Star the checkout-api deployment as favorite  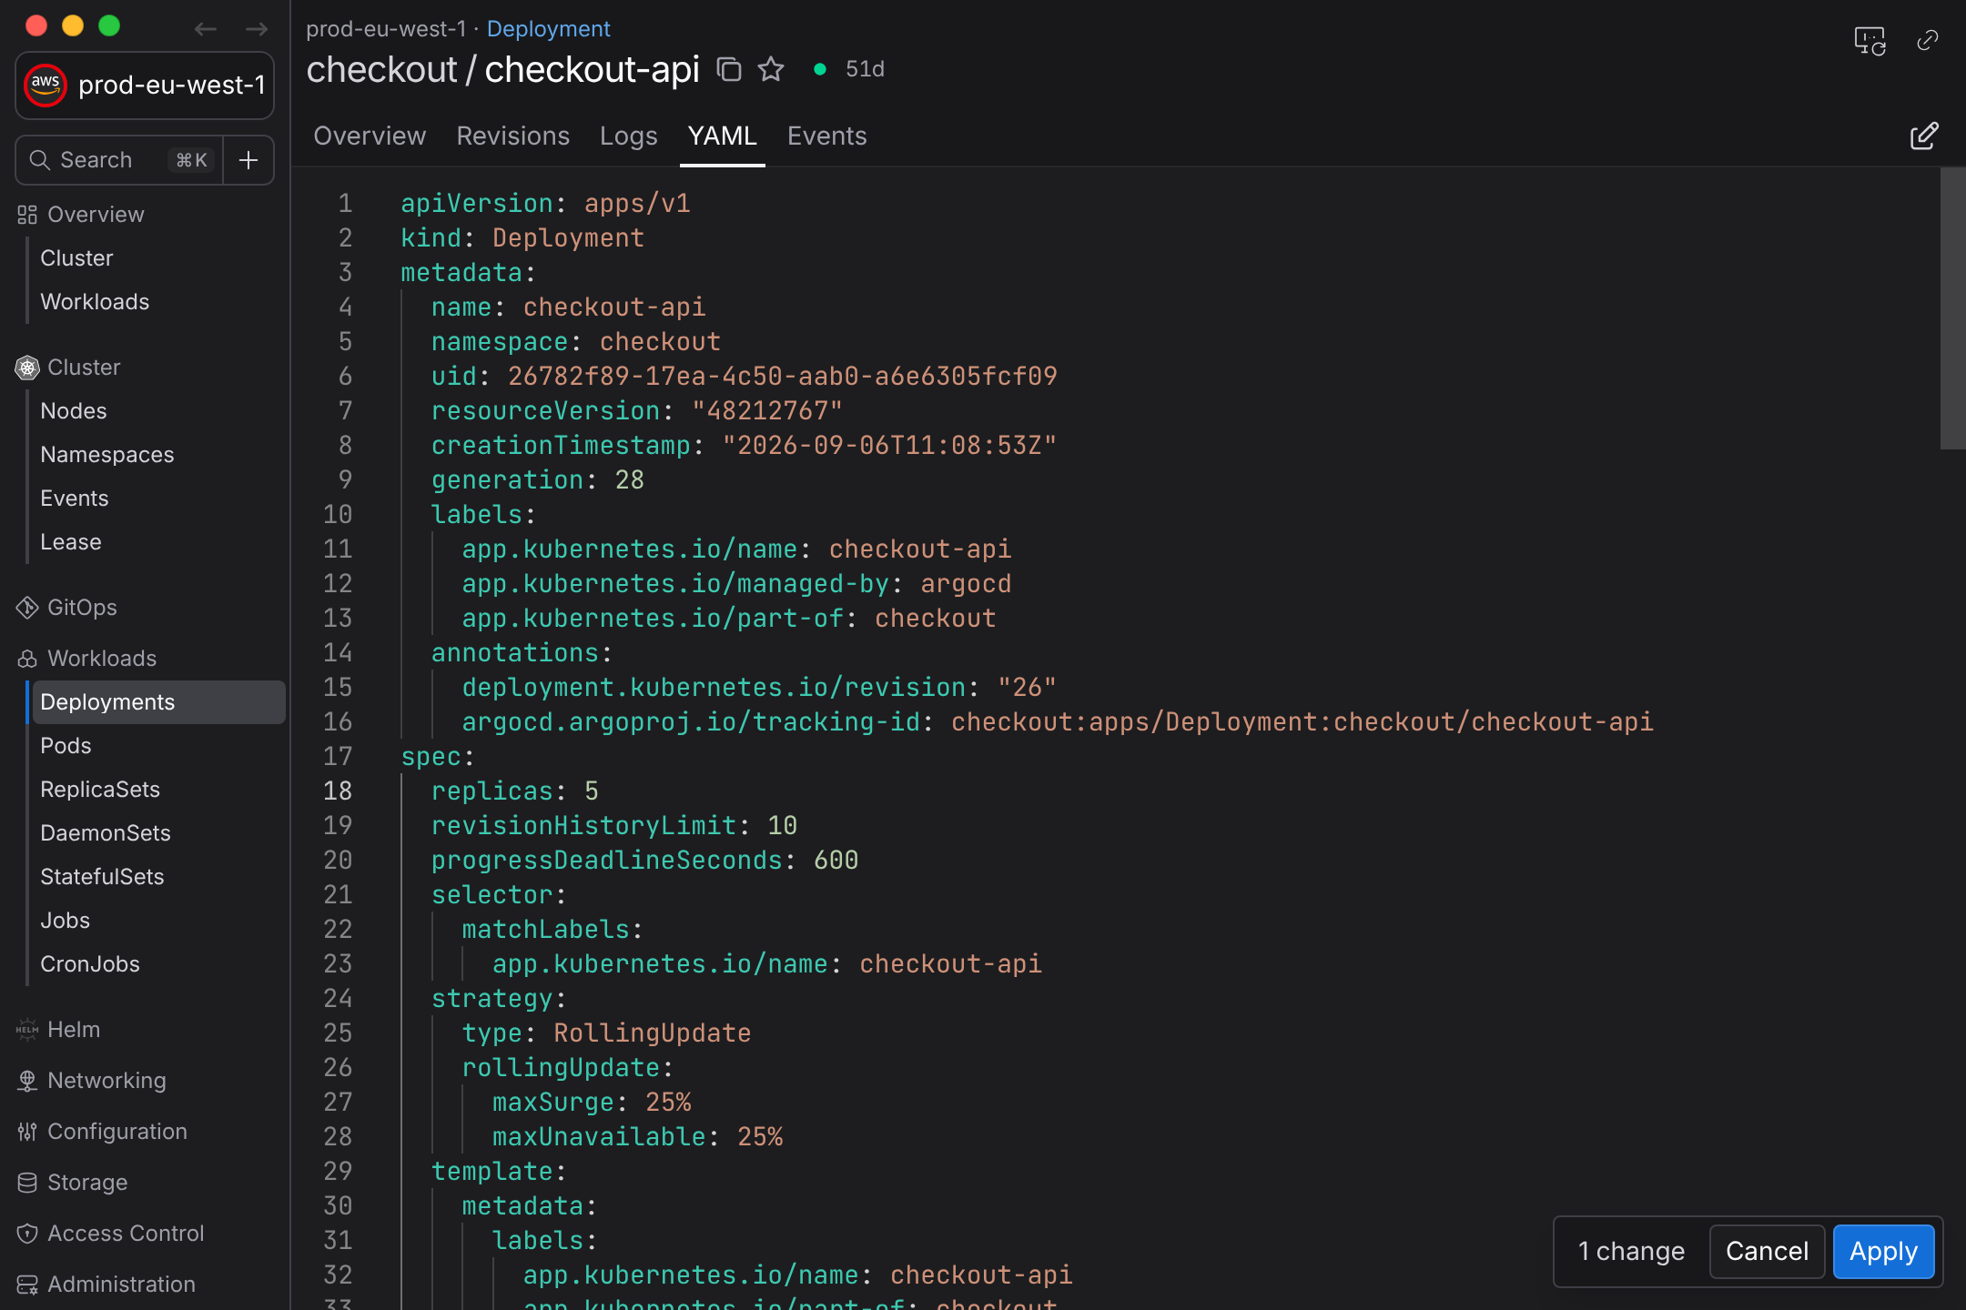tap(771, 69)
